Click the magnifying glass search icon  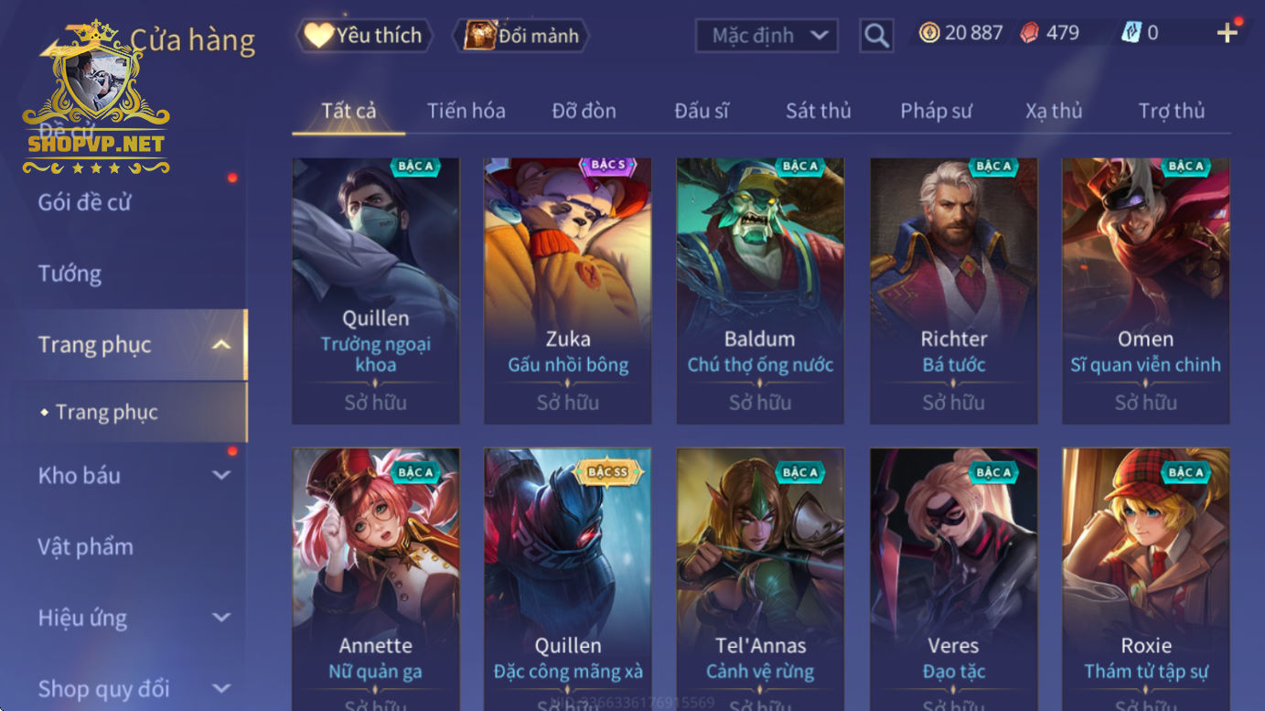(876, 36)
